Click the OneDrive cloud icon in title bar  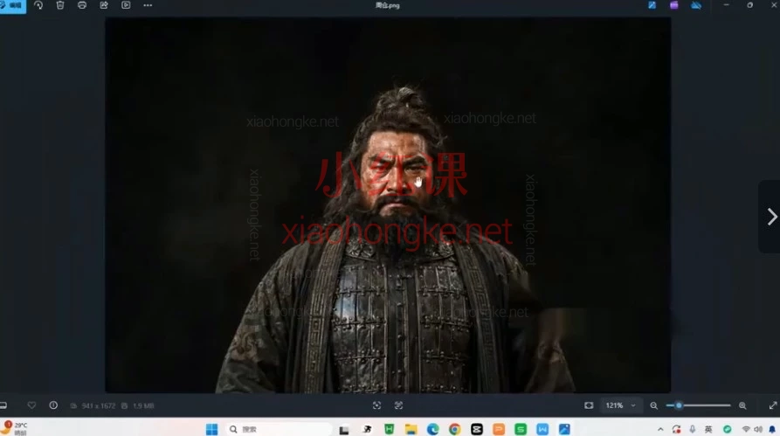click(696, 5)
